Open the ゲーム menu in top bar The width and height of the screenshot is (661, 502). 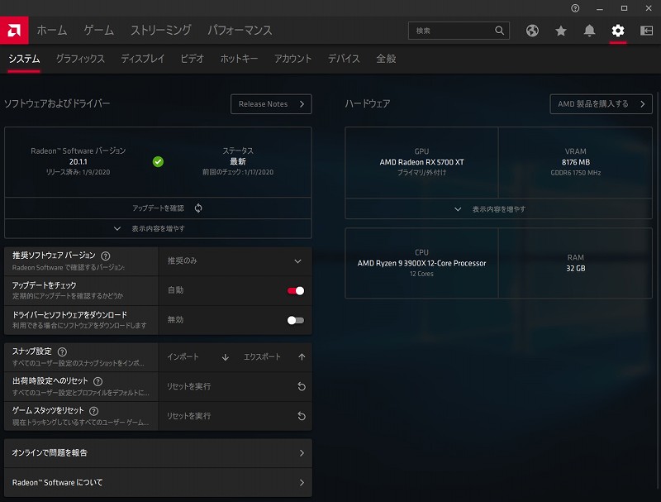[x=98, y=31]
